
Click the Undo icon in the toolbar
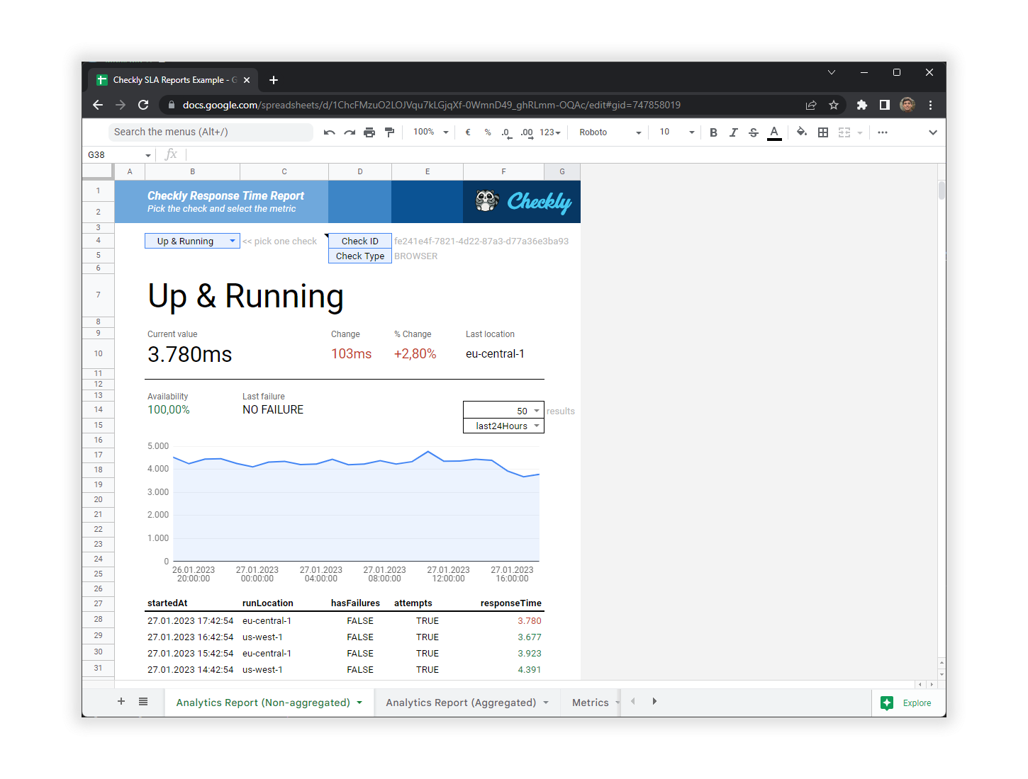click(x=329, y=132)
